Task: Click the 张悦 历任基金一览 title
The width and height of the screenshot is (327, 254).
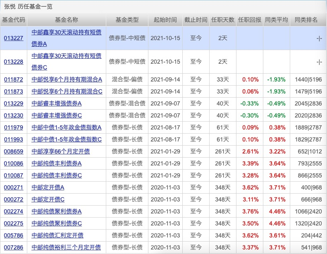Action: click(x=28, y=7)
